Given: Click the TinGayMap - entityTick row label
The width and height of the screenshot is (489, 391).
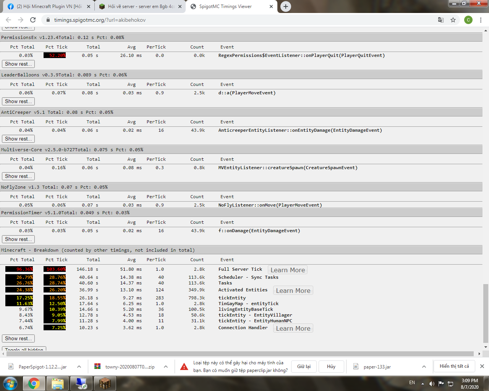Looking at the screenshot, I should coord(248,304).
